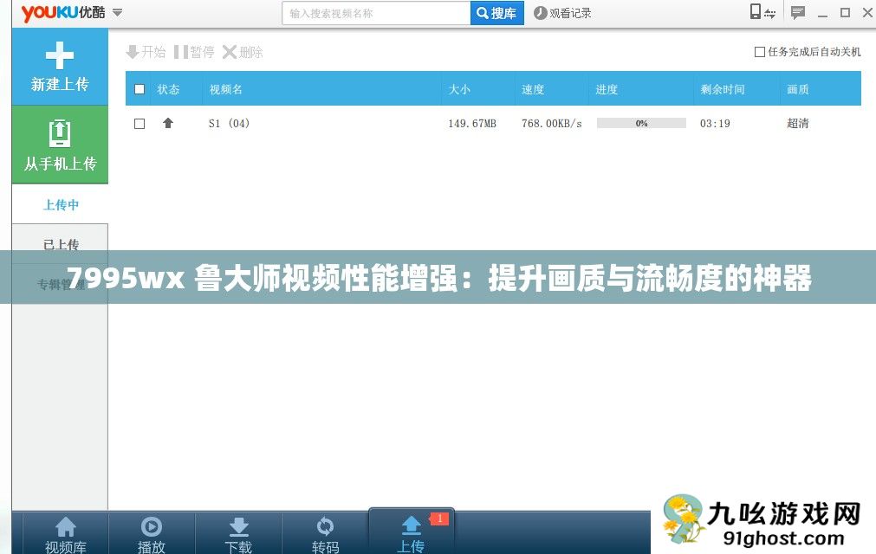Image resolution: width=876 pixels, height=554 pixels.
Task: Click the 大小 column header
Action: 459,89
